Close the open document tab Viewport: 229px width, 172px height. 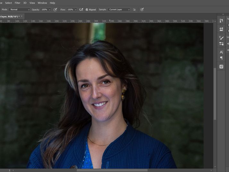(22, 16)
